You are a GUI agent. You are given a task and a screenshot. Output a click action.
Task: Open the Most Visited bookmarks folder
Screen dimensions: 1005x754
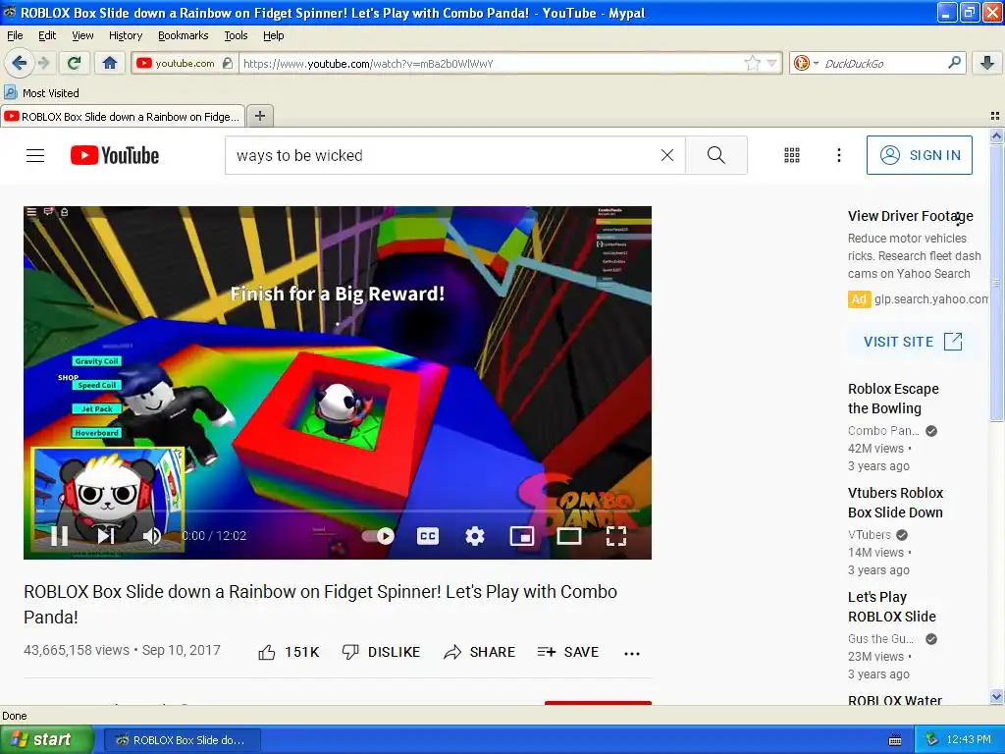pyautogui.click(x=41, y=93)
